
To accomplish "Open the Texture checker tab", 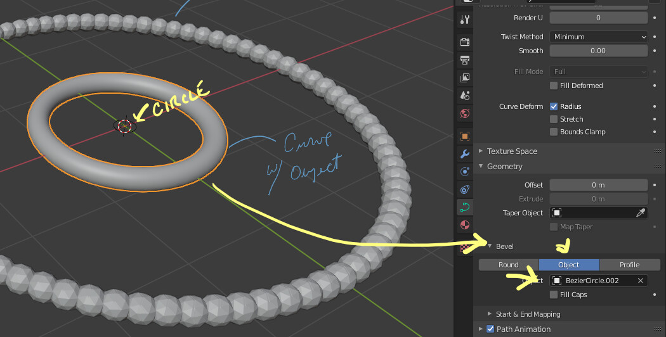I will click(465, 248).
